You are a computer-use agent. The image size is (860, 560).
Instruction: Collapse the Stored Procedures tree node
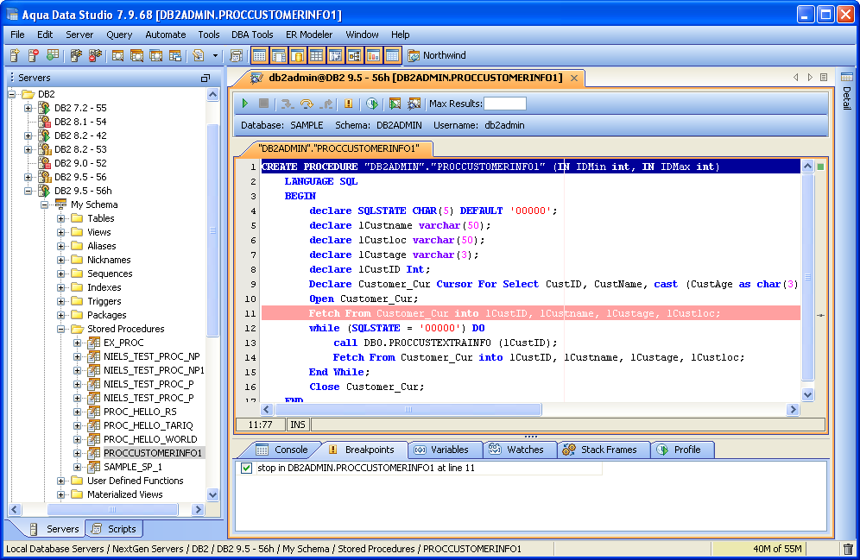pyautogui.click(x=61, y=329)
